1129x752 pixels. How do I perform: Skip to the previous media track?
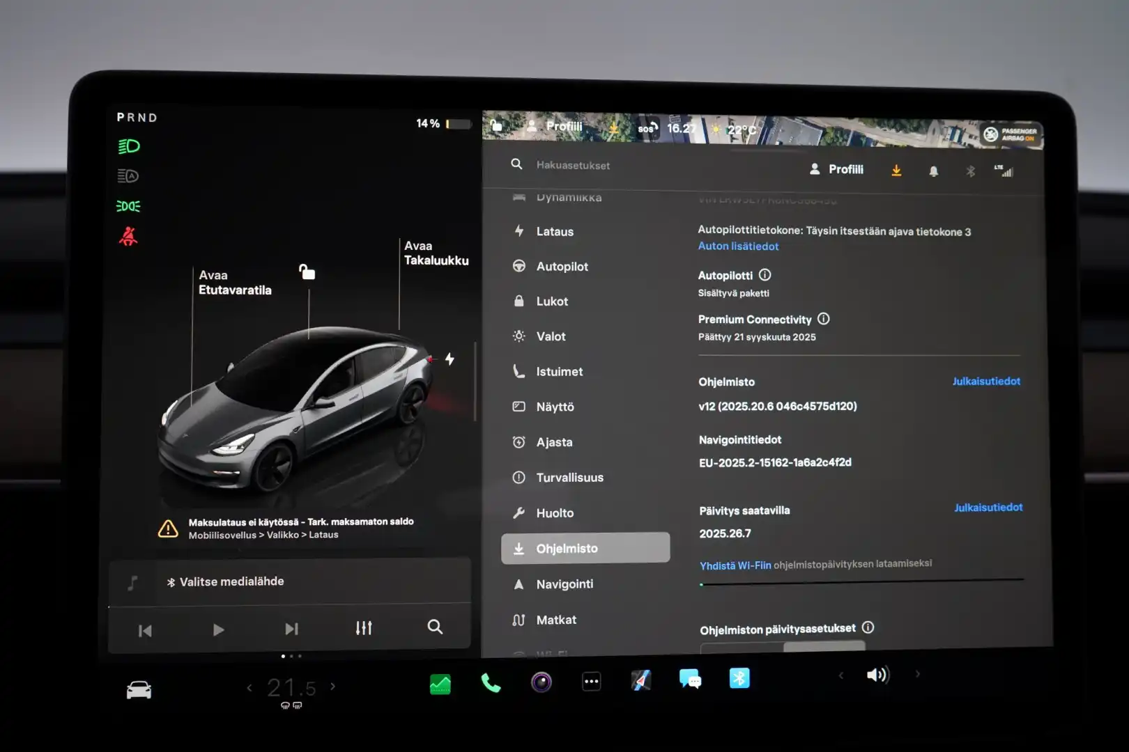[x=145, y=631]
